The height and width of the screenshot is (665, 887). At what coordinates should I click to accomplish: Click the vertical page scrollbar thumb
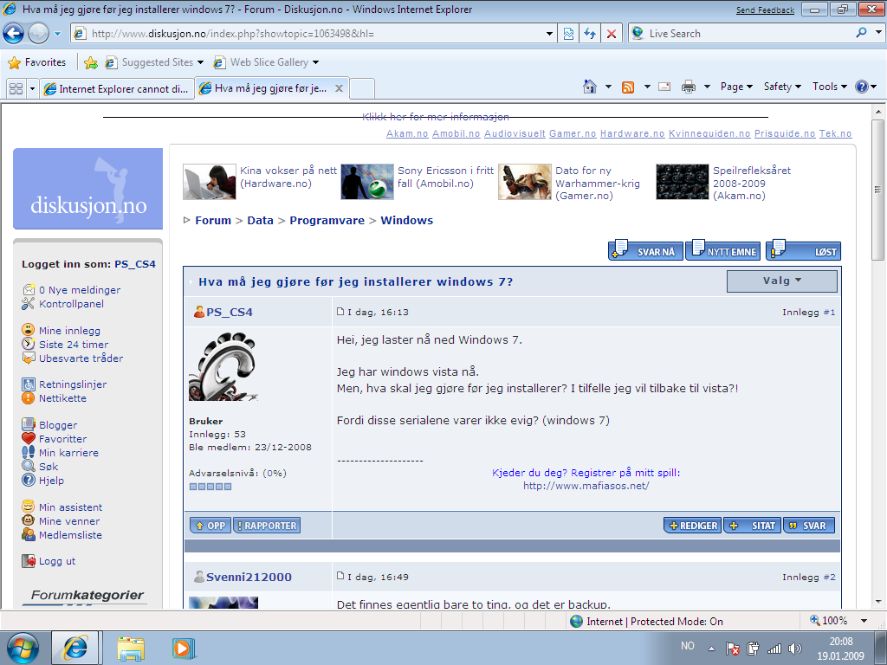tap(877, 190)
